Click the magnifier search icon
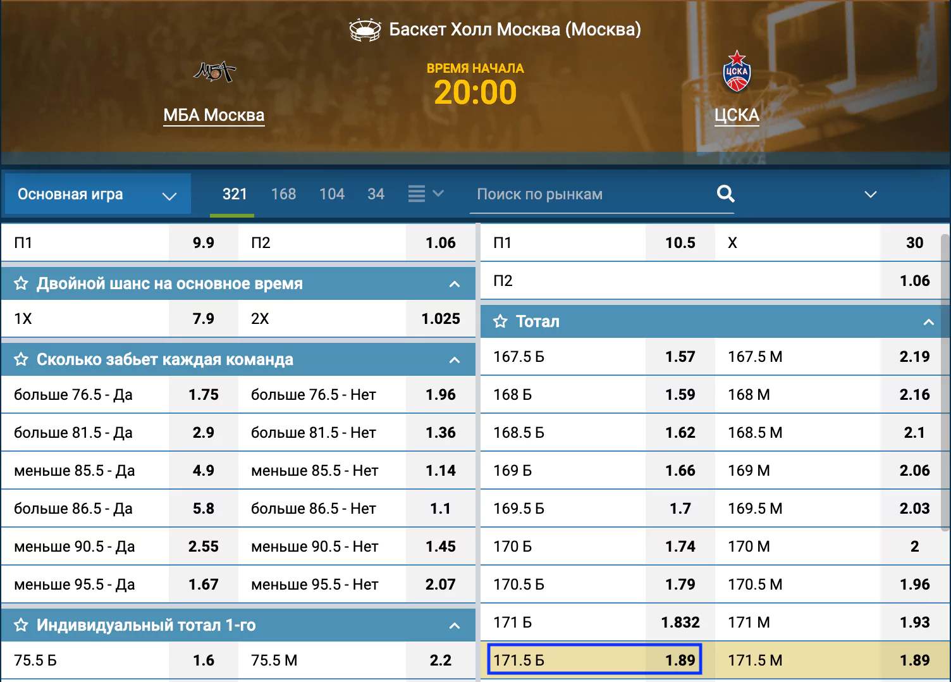This screenshot has width=951, height=682. coord(726,194)
